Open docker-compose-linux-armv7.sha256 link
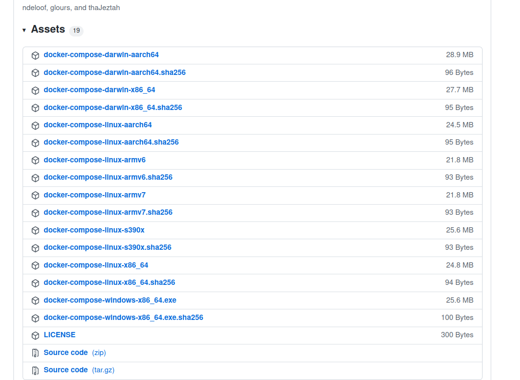 pos(108,212)
